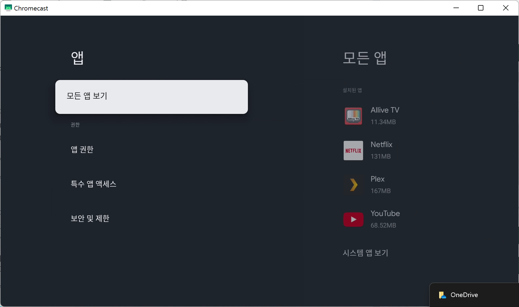Minimize the Chromecast window
Viewport: 519px width, 307px height.
click(x=456, y=8)
